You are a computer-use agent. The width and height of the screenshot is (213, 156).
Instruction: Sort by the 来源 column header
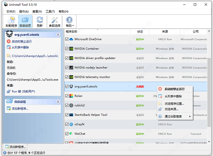coord(165,32)
